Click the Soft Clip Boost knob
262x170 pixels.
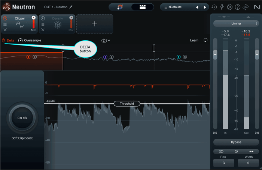(22, 118)
